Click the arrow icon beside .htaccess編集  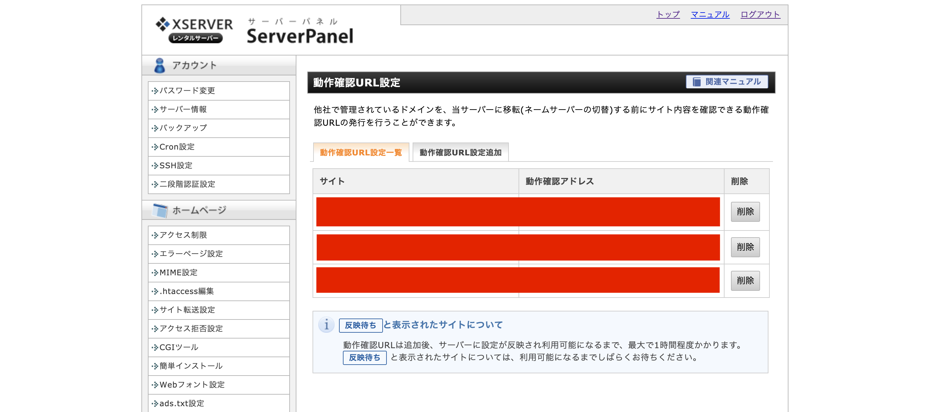[155, 291]
